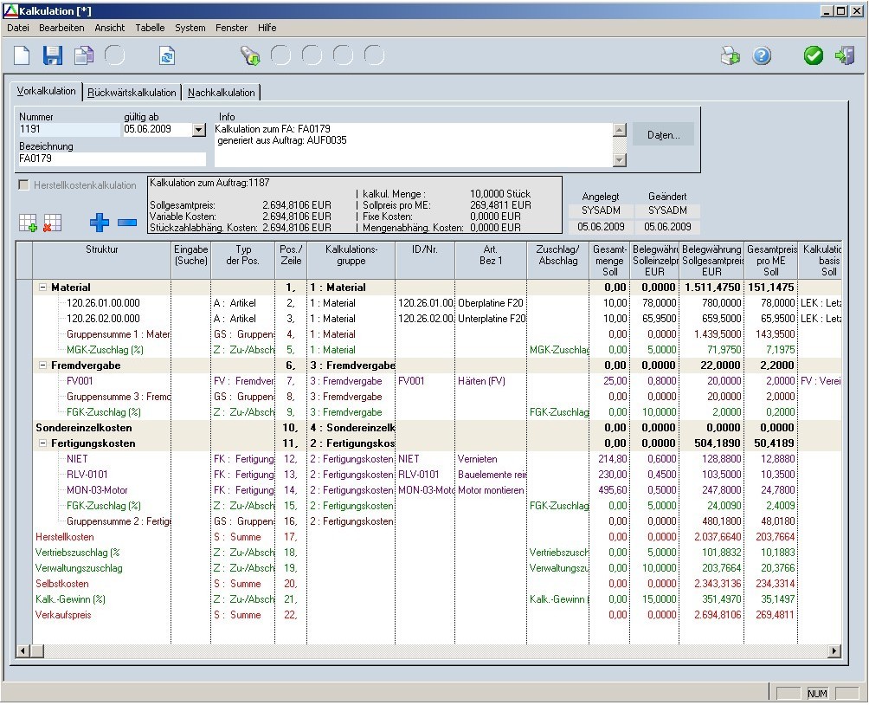Switch to the Rückwärtskalkulation tab
The height and width of the screenshot is (705, 869).
132,93
